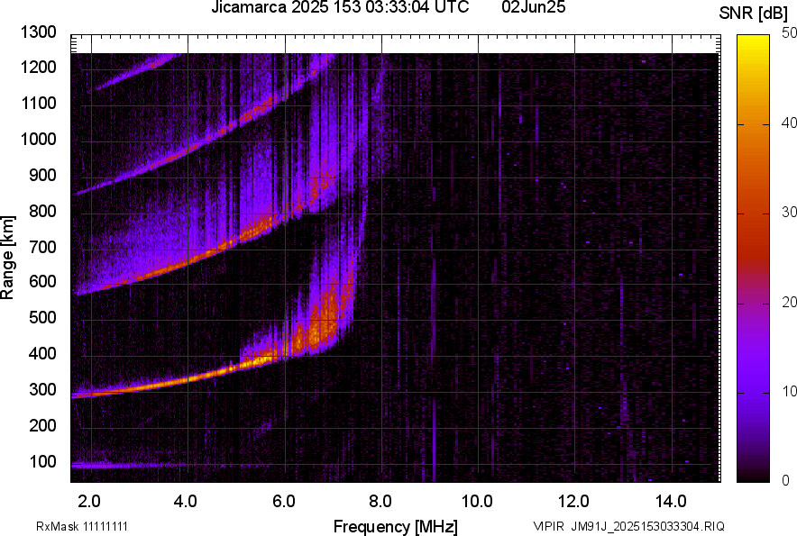Click the colorbar tick label 20
The image size is (797, 536).
point(789,303)
